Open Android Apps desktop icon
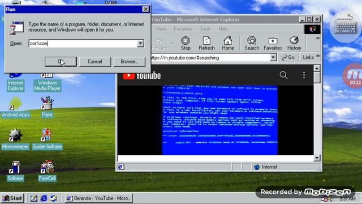This screenshot has height=204, width=362. [x=16, y=108]
